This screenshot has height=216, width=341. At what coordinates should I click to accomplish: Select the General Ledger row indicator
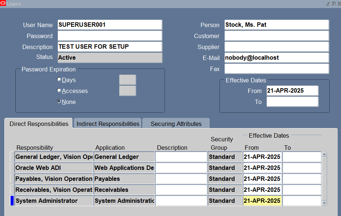pos(12,157)
